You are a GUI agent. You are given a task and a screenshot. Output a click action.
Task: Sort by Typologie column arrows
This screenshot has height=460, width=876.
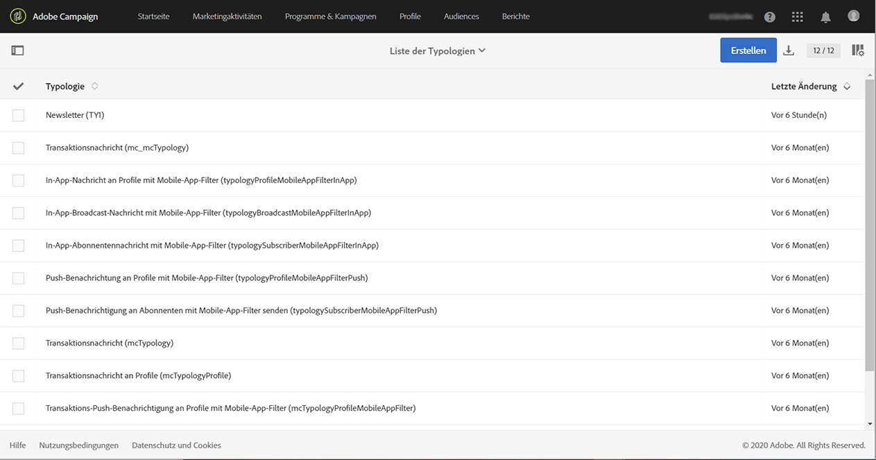pyautogui.click(x=95, y=86)
